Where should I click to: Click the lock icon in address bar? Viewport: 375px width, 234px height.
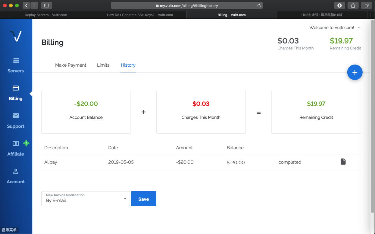[157, 5]
